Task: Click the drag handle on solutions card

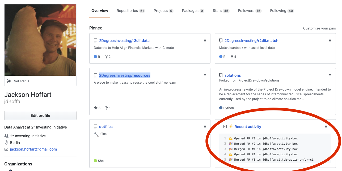Action: pyautogui.click(x=330, y=75)
